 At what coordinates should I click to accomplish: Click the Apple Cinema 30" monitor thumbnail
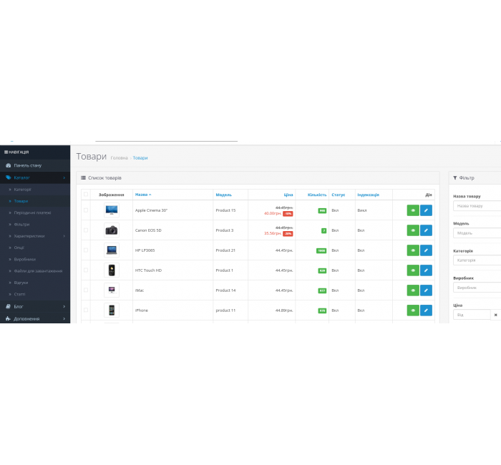click(112, 210)
